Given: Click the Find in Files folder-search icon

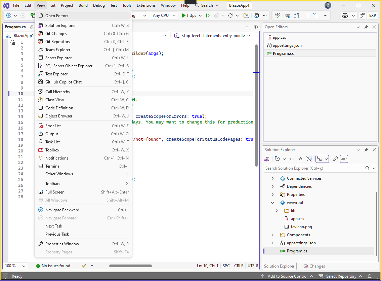Looking at the screenshot, I should (x=246, y=15).
